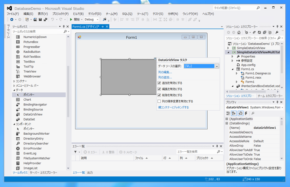Click the 列の追加... link

click(x=165, y=77)
